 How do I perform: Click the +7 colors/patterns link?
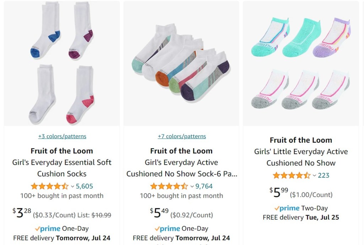point(182,136)
